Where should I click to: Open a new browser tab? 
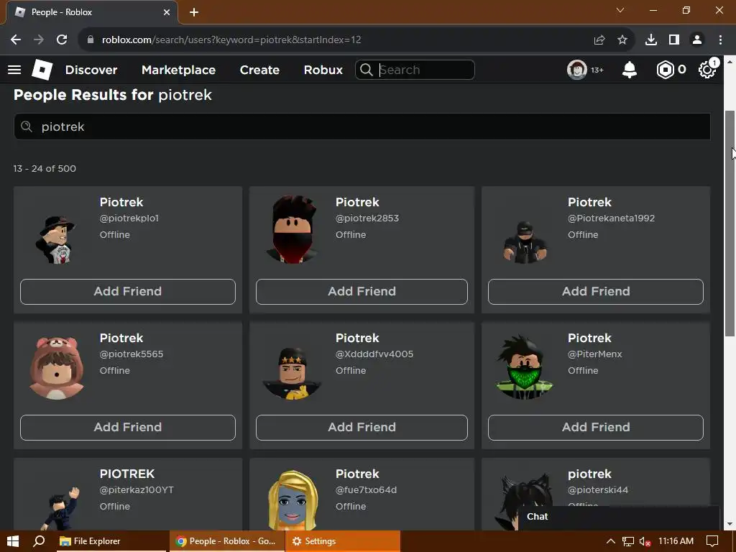194,12
